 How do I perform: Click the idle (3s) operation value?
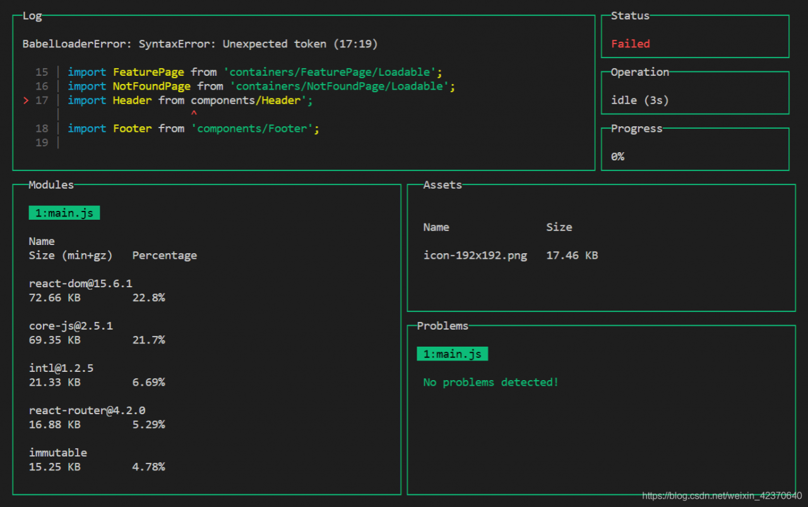[x=639, y=100]
